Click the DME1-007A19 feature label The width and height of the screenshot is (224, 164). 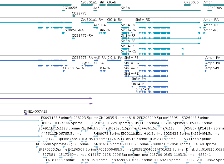coord(36,112)
